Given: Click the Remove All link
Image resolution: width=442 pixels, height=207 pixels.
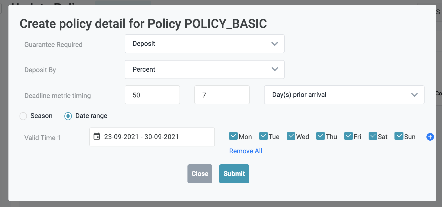Looking at the screenshot, I should (x=246, y=151).
